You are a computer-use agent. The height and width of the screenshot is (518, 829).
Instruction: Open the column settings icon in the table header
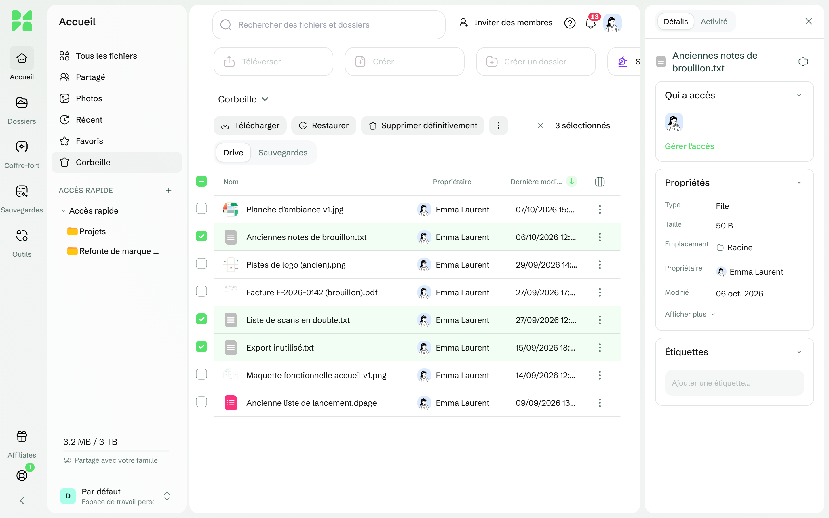[600, 182]
